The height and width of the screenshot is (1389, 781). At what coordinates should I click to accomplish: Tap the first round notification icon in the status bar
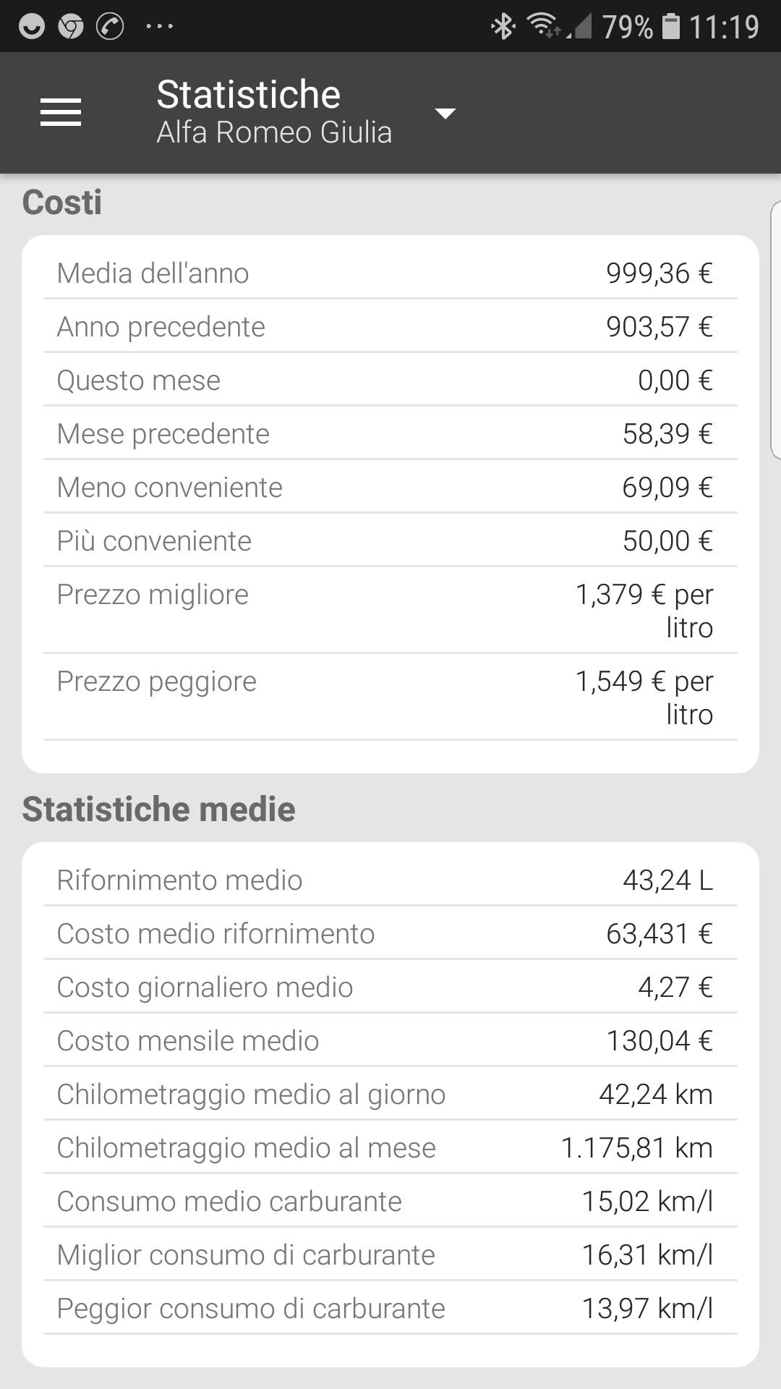coord(32,27)
